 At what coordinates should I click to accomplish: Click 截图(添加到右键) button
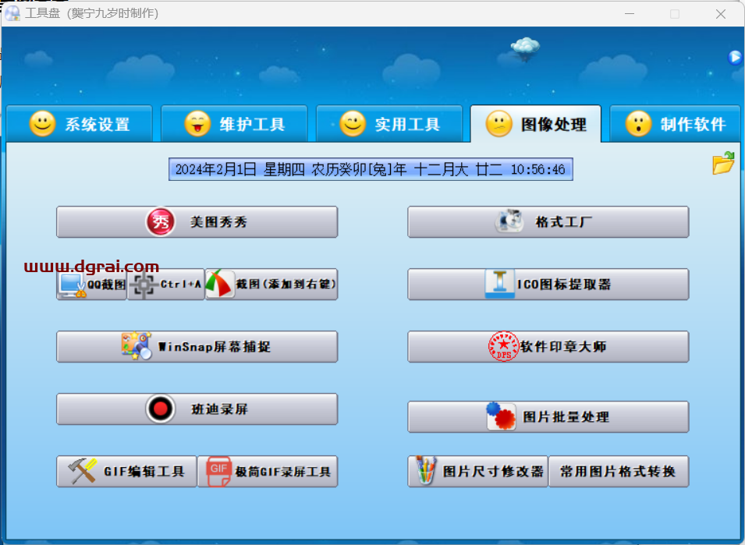[271, 285]
